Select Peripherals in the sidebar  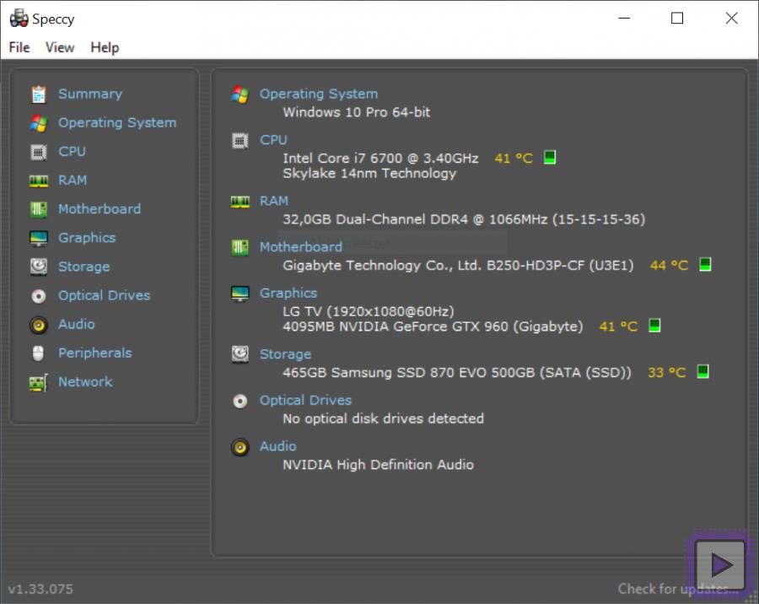(94, 353)
